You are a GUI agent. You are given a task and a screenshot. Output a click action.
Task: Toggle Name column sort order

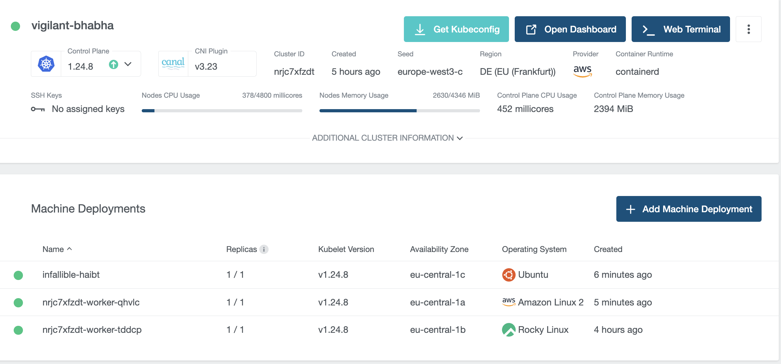coord(57,249)
